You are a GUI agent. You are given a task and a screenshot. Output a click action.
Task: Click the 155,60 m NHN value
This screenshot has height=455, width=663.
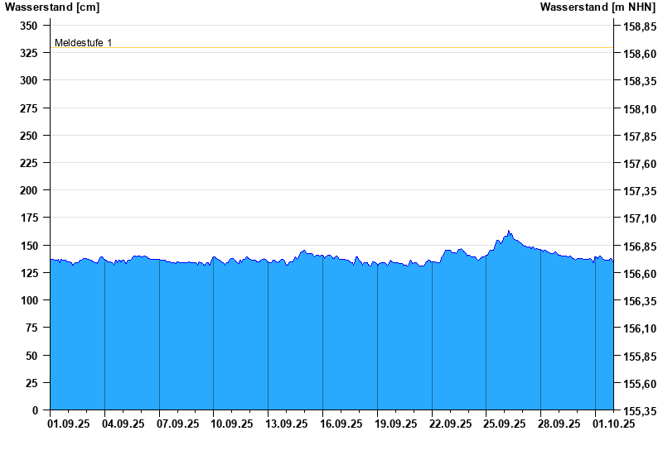(x=640, y=384)
